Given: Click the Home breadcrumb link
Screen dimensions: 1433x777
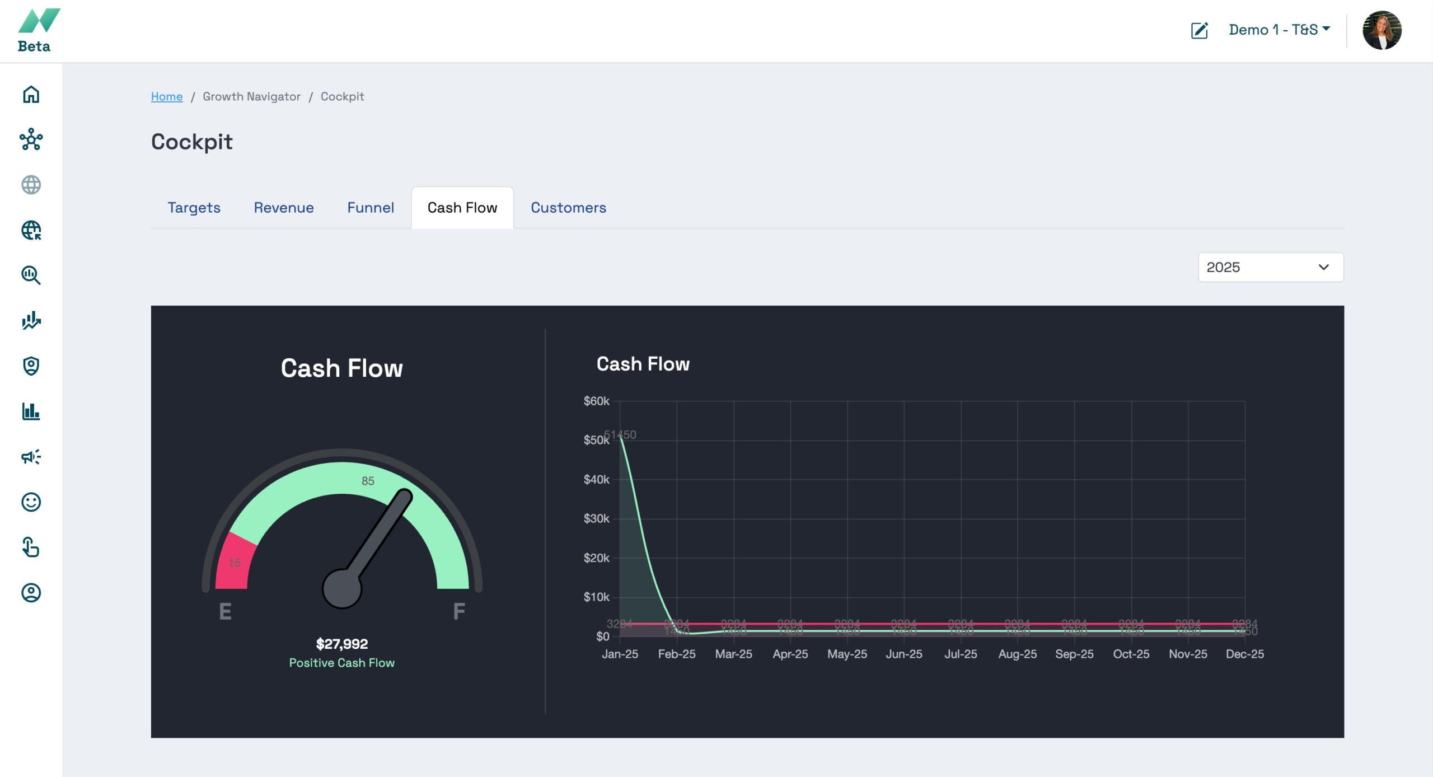Looking at the screenshot, I should click(167, 96).
